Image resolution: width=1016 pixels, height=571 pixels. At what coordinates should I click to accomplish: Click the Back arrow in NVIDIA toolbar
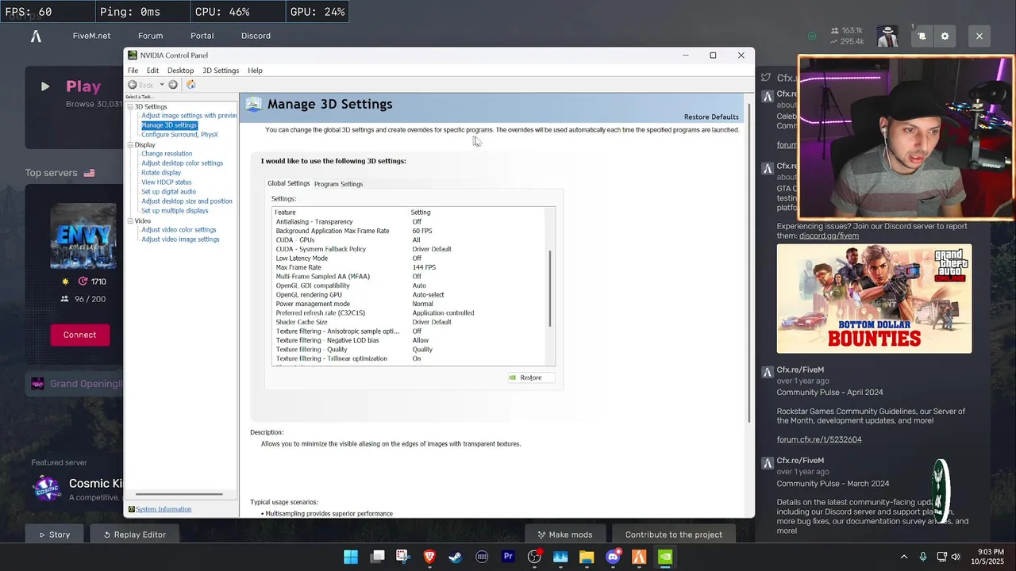pos(133,85)
